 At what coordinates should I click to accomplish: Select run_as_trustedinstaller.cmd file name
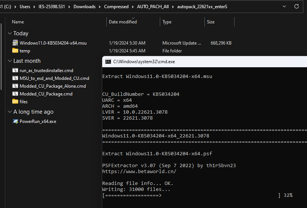click(x=46, y=71)
